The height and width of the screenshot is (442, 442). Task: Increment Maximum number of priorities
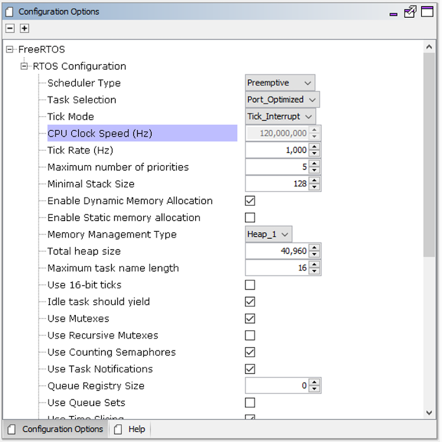pos(314,164)
